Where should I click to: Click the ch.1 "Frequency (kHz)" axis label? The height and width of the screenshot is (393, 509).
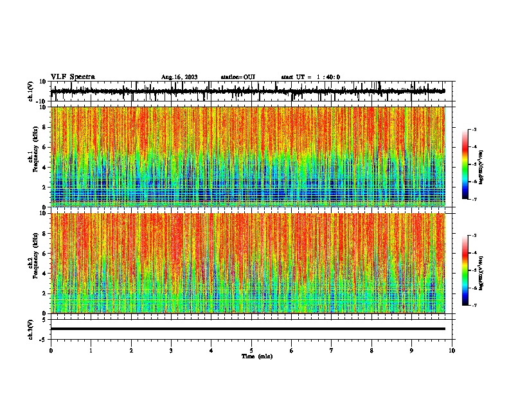[36, 149]
